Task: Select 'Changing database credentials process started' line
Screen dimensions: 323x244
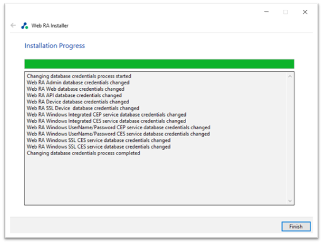Action: pos(79,76)
